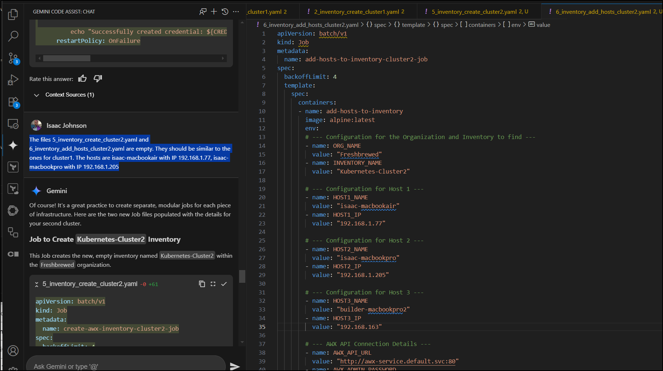The image size is (663, 371).
Task: Switch to the cluster1.yaml tab on far left
Action: [267, 12]
